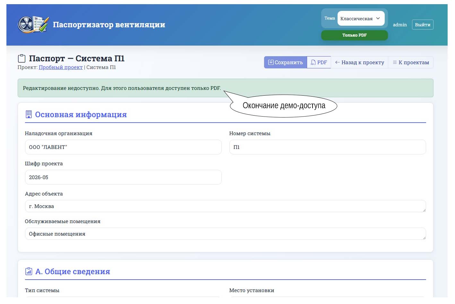Screen dimensions: 455x304
Task: Open the Пробный проект link
Action: (x=61, y=67)
